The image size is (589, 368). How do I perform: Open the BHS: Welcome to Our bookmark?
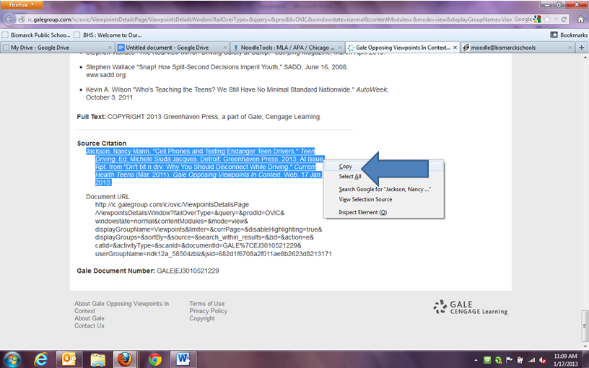pos(108,35)
